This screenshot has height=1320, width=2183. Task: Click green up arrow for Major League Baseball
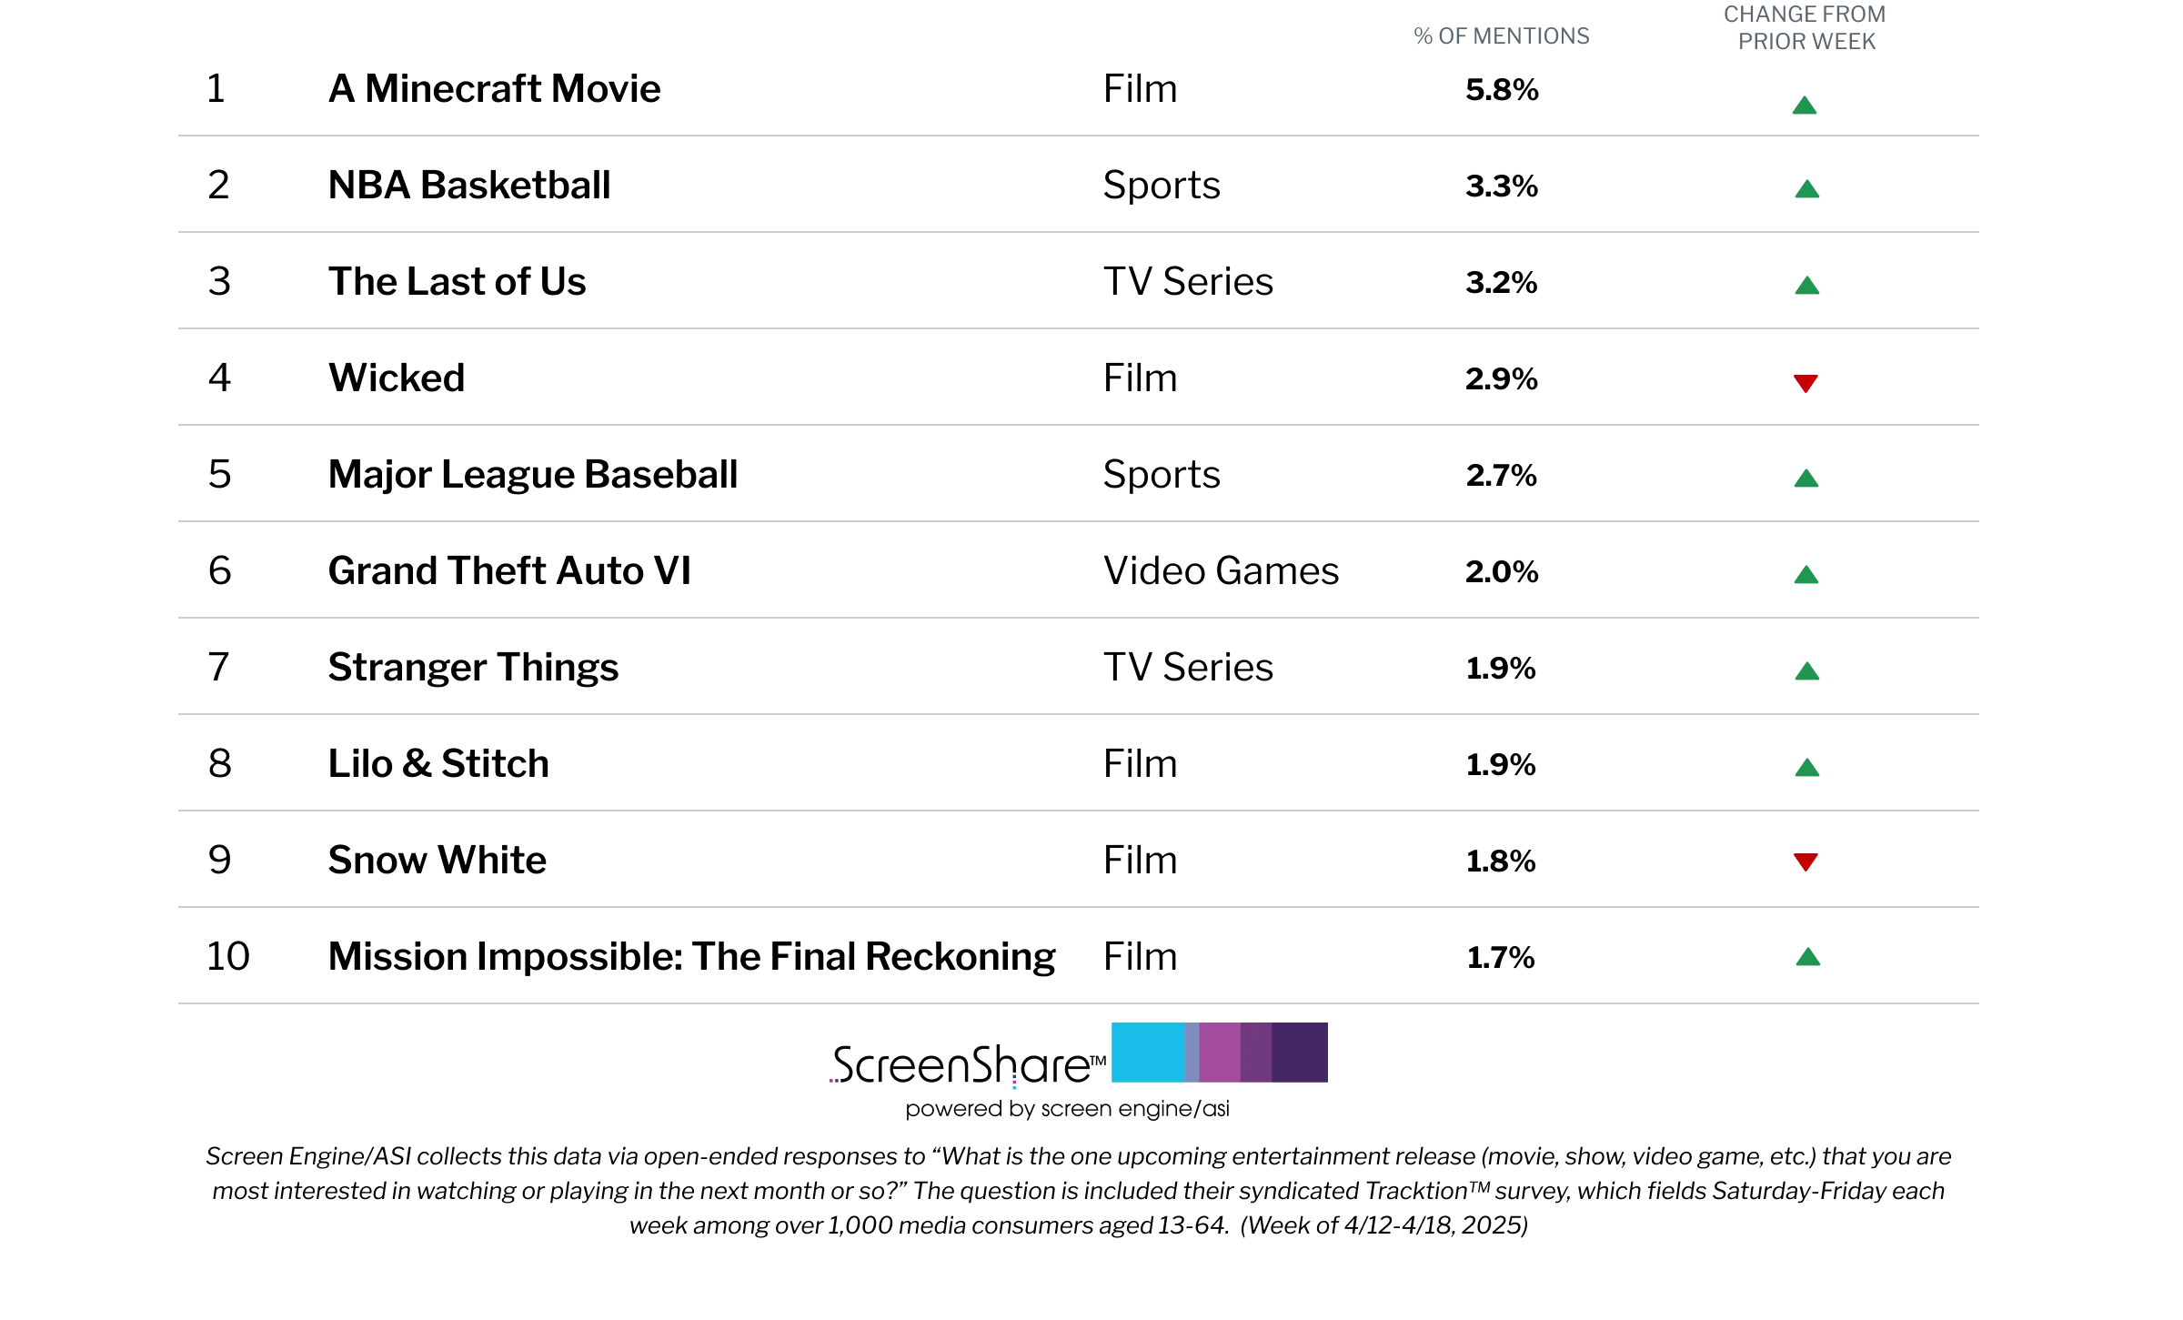pos(1806,479)
